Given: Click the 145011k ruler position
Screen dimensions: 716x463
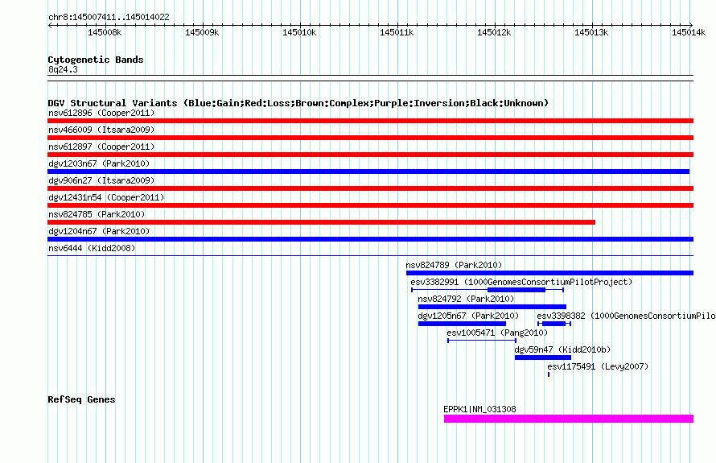Looking at the screenshot, I should (x=397, y=32).
